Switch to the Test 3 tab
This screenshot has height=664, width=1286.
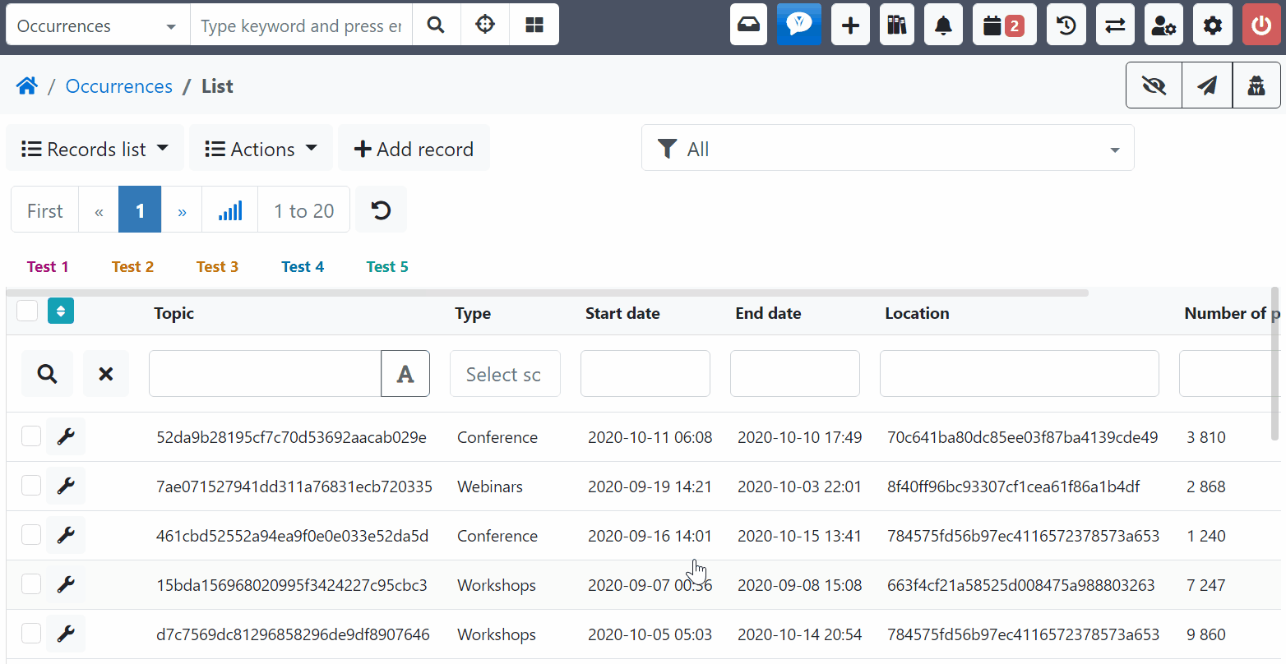point(217,266)
